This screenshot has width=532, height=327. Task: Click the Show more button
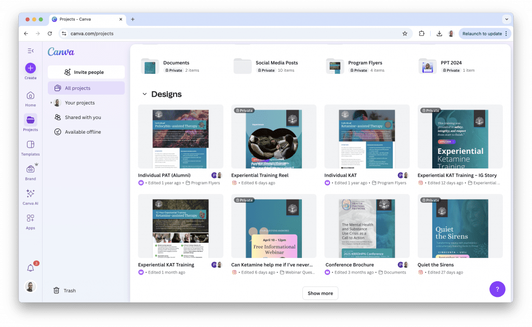320,293
